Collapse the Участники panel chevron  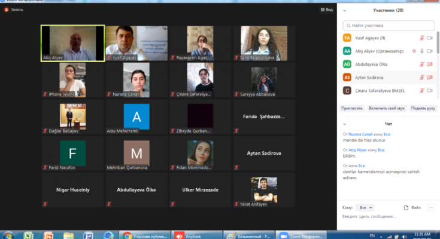click(344, 10)
